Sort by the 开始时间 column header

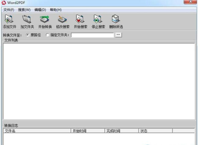pyautogui.click(x=88, y=131)
